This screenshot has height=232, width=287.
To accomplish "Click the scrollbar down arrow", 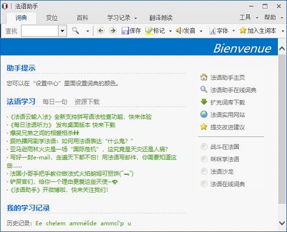I will [282, 223].
